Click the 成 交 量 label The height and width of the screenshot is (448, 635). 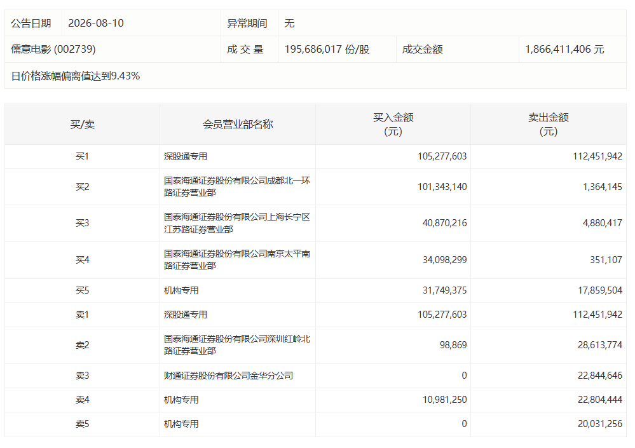245,50
